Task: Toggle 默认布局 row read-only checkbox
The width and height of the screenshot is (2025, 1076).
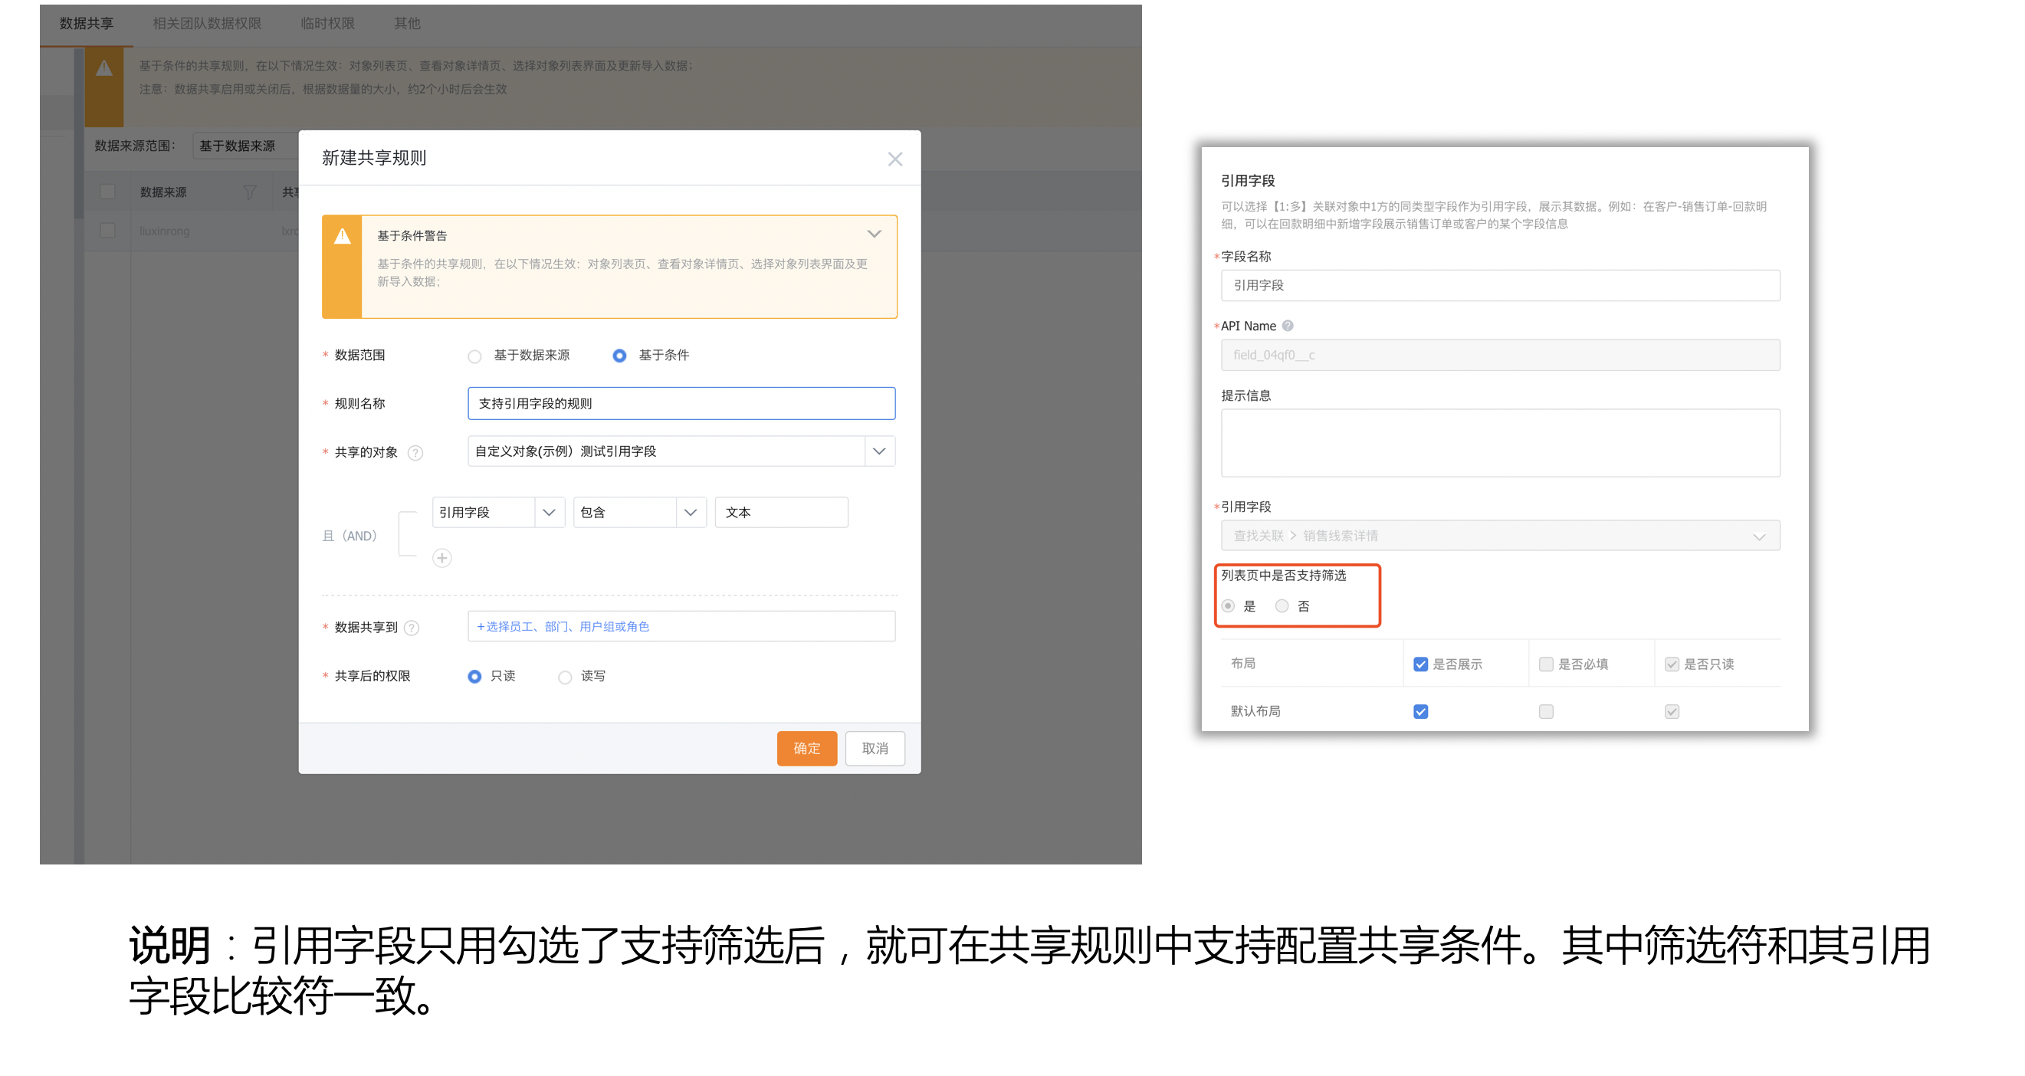Action: [1672, 712]
